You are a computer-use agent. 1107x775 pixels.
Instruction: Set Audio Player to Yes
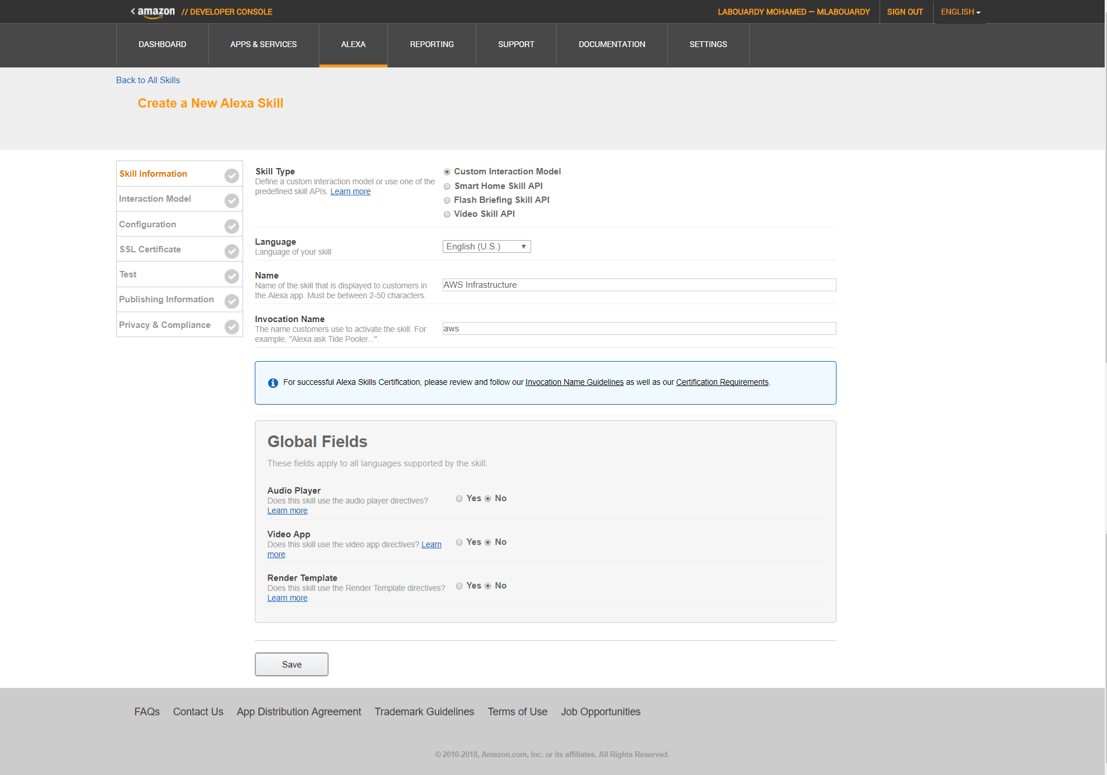point(460,499)
